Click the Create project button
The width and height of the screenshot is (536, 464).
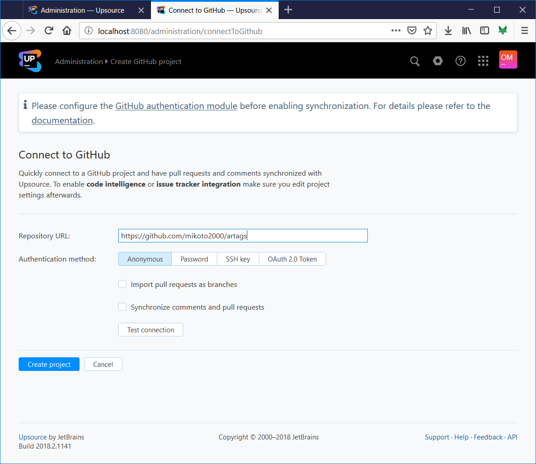point(49,364)
